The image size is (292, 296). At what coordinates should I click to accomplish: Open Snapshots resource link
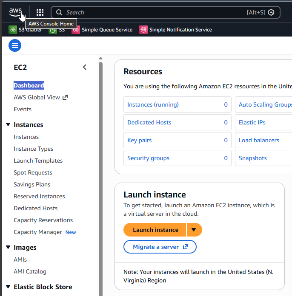tap(253, 158)
